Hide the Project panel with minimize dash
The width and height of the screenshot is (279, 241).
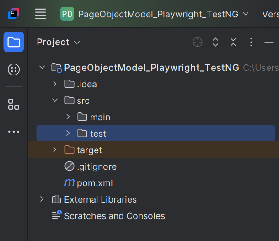click(x=269, y=42)
